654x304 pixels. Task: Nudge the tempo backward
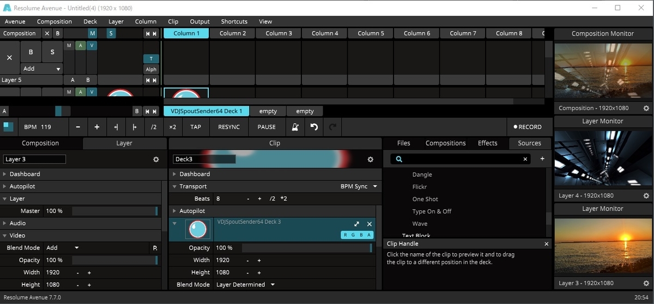pos(116,127)
